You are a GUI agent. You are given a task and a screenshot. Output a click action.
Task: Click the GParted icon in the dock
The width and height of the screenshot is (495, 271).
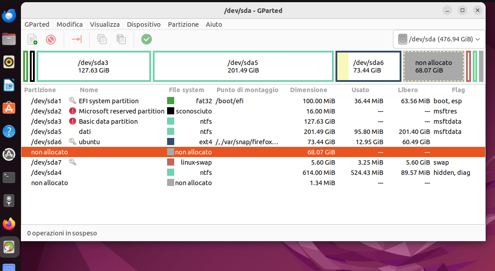click(9, 247)
